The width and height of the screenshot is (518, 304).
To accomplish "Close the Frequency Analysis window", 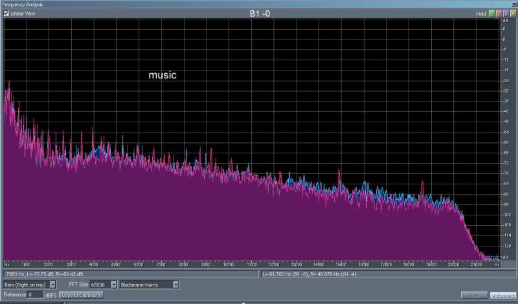I will pos(514,4).
